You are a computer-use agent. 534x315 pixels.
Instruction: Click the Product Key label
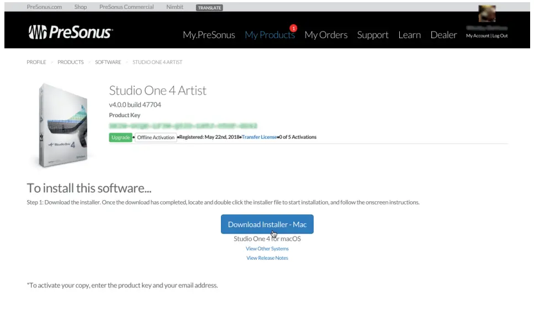[x=125, y=116]
